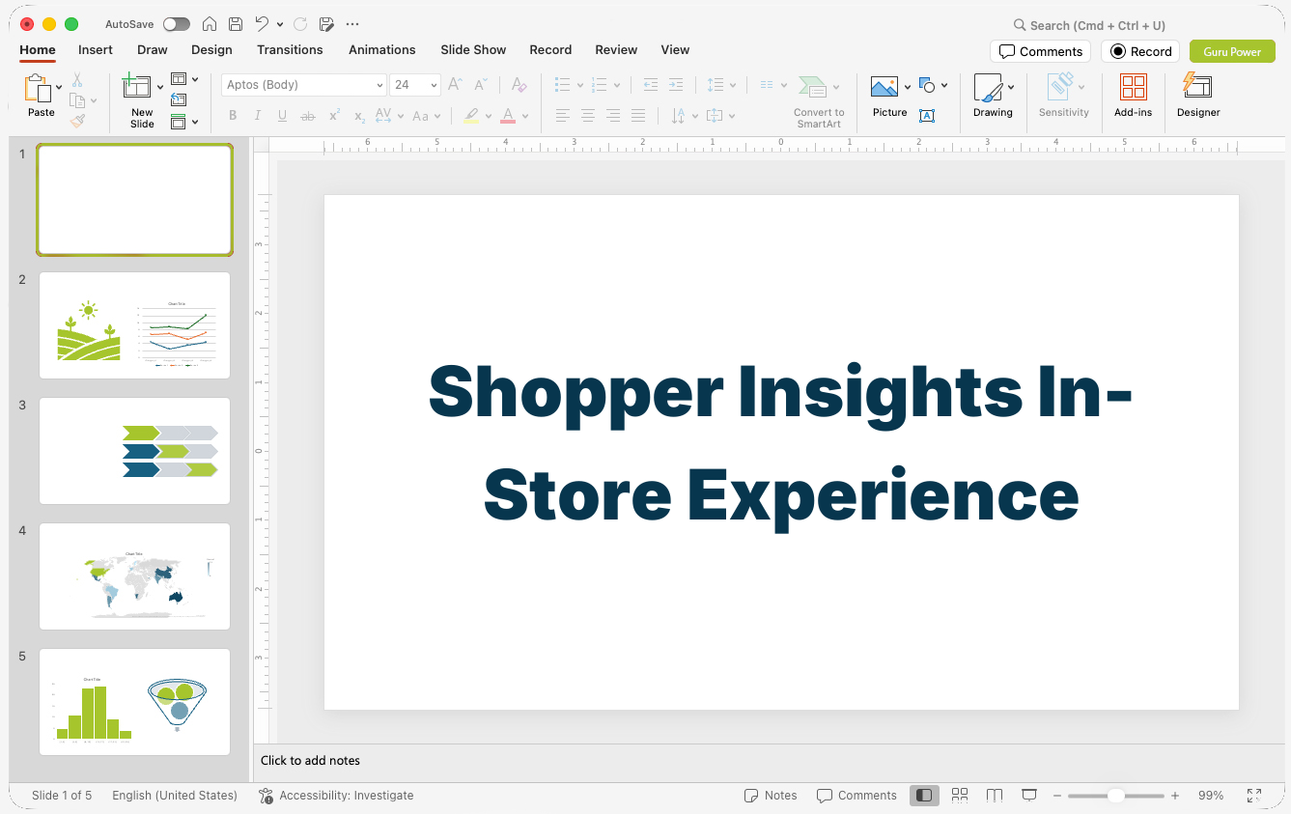Apply subscript formatting
The width and height of the screenshot is (1291, 814).
point(359,116)
